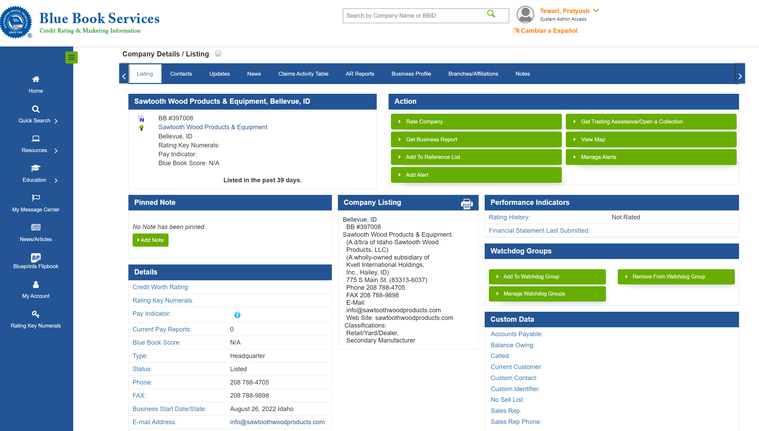Click the Custom Identifier label
Screen dimensions: 759x431
pyautogui.click(x=515, y=389)
